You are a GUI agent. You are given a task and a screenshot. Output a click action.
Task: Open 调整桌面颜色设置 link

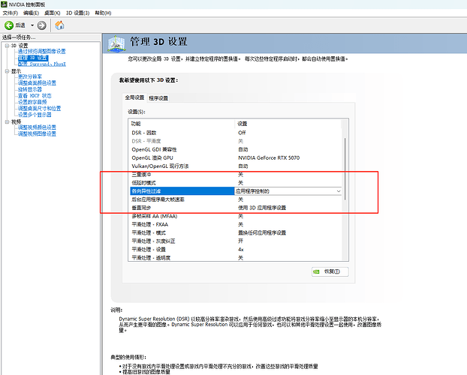pos(37,83)
